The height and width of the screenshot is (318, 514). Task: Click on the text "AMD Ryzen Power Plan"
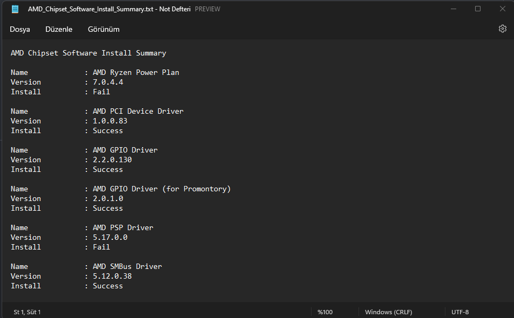[x=136, y=73]
